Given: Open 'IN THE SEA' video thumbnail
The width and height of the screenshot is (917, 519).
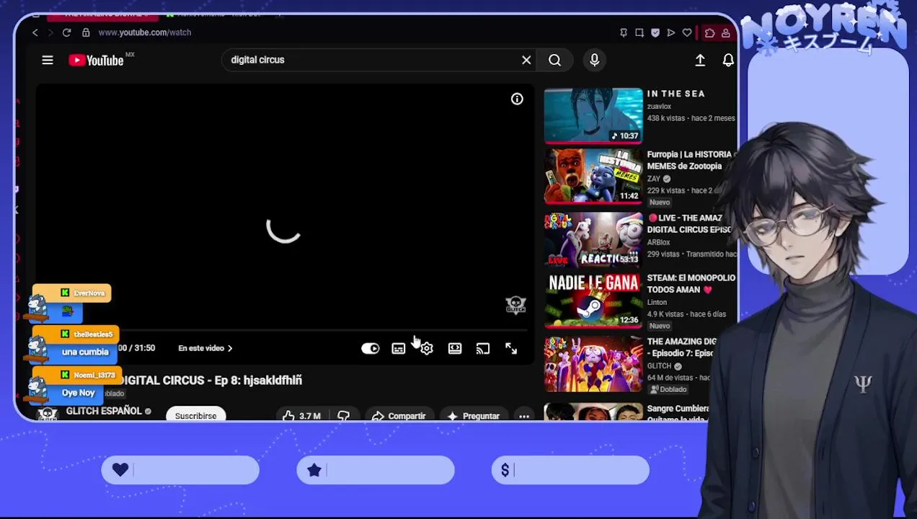Looking at the screenshot, I should click(x=593, y=115).
